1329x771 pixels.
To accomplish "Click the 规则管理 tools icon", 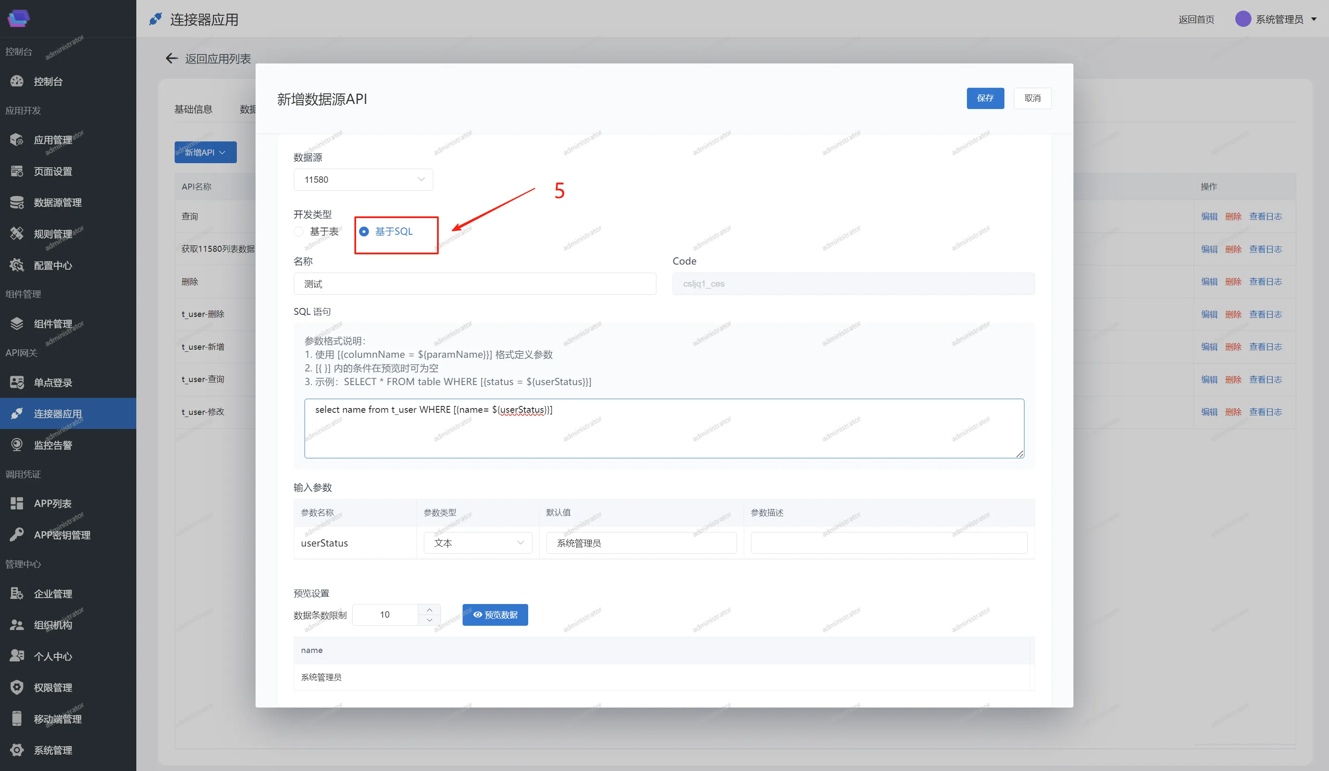I will (17, 233).
